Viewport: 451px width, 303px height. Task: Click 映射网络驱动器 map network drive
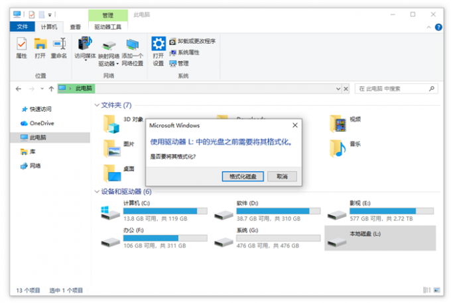[x=109, y=54]
